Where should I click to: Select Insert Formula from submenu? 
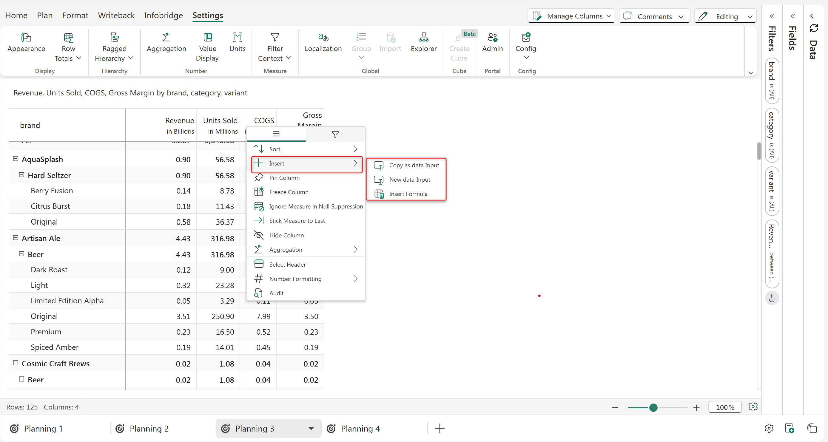click(408, 194)
